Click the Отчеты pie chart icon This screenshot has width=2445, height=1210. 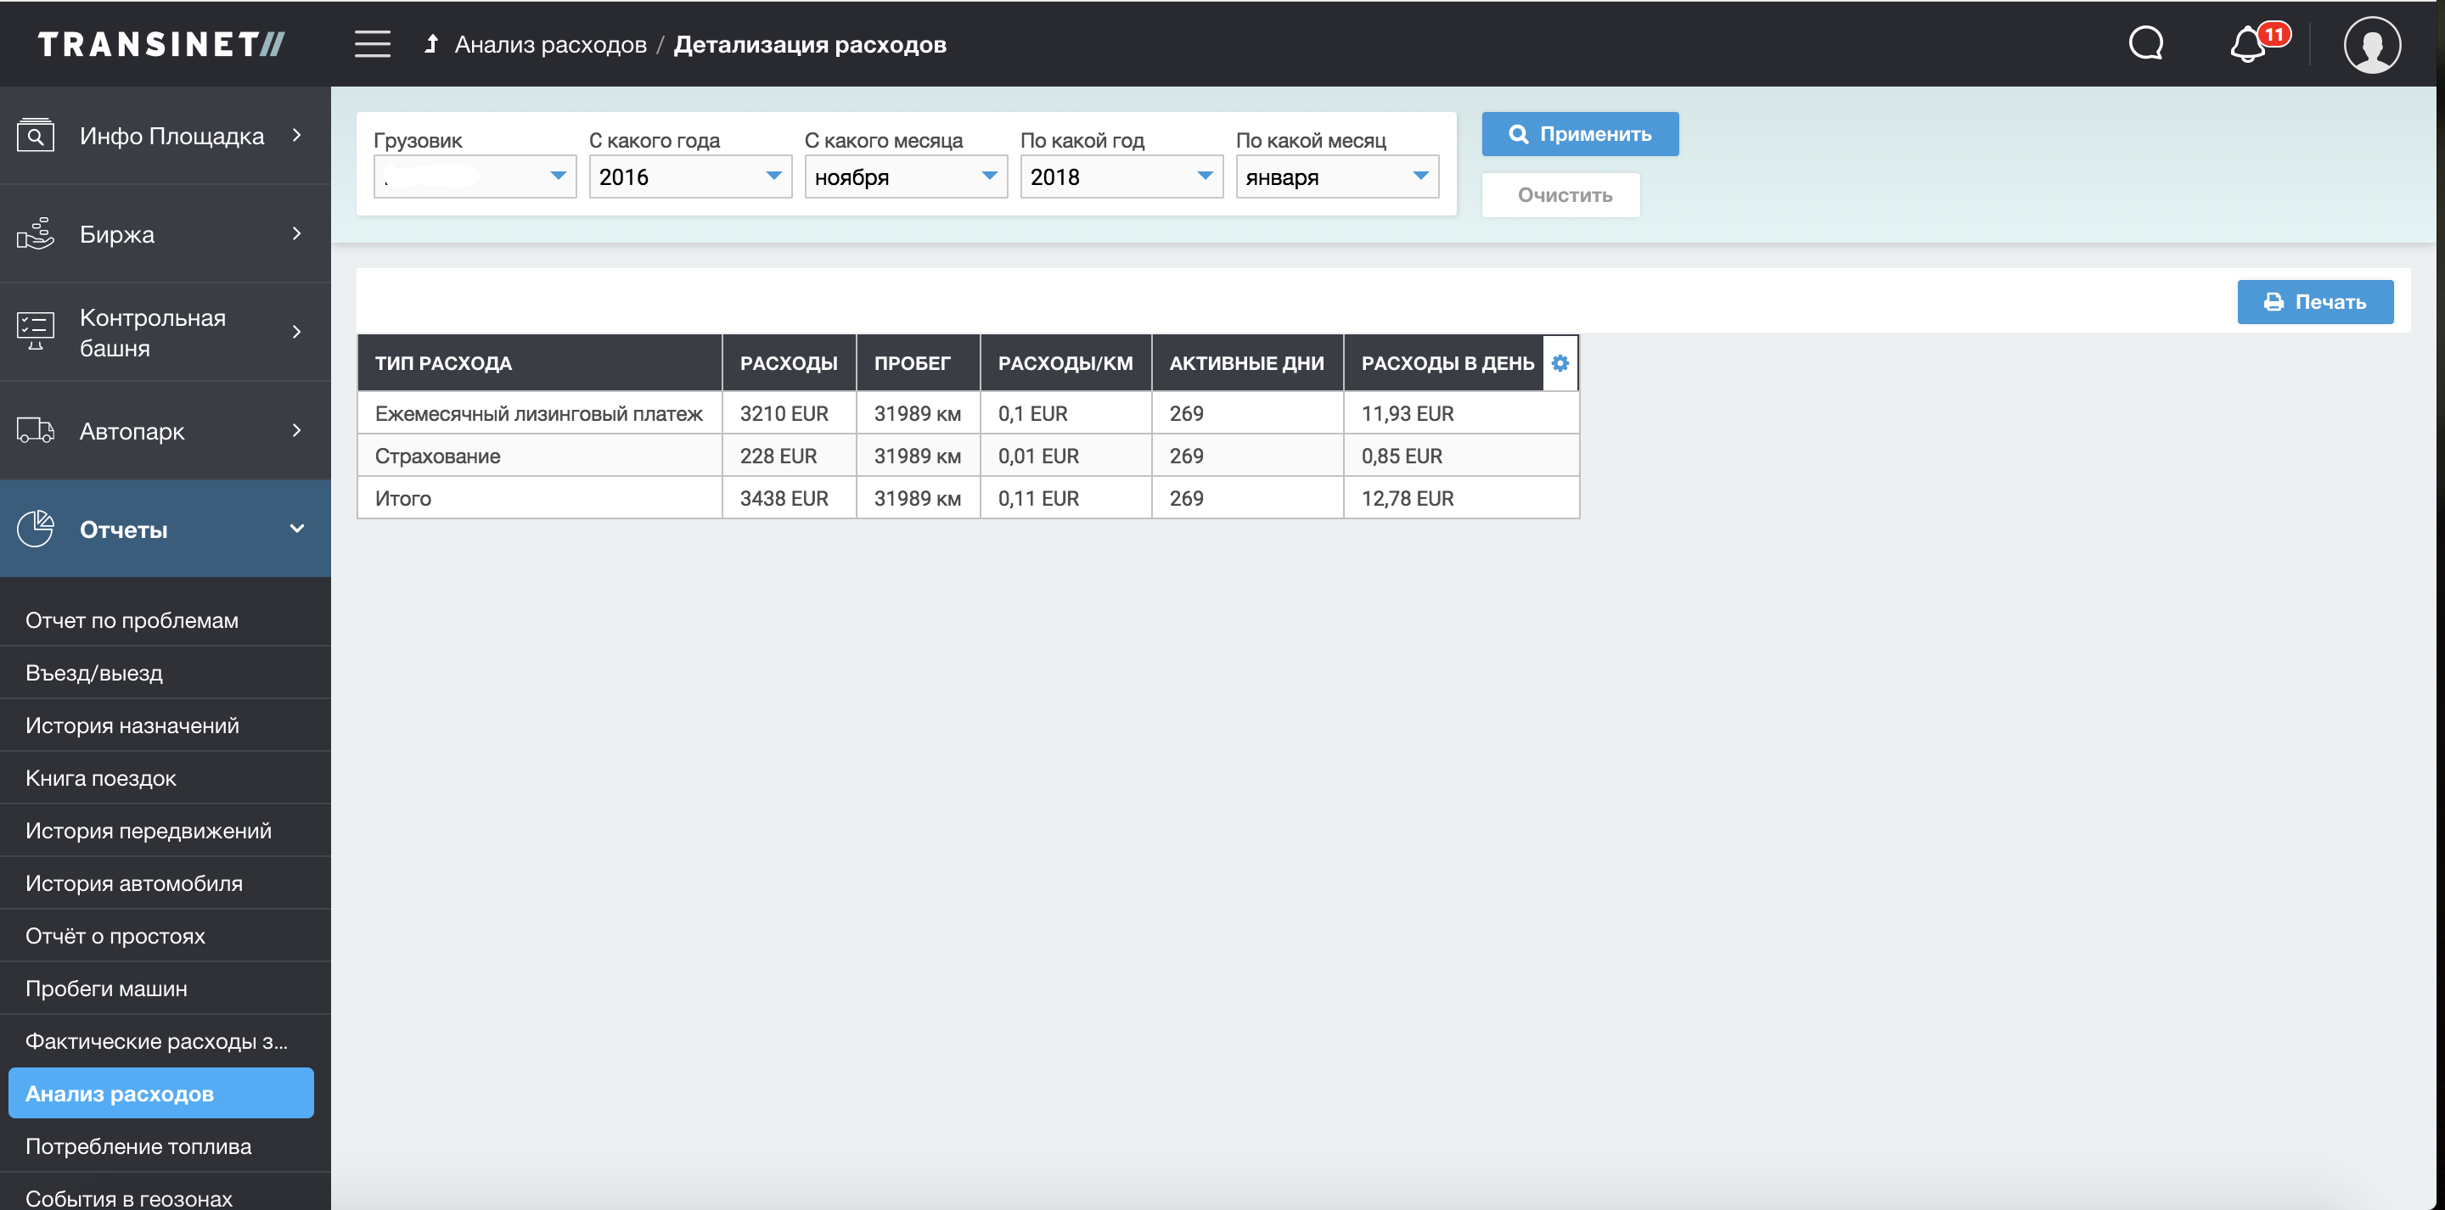[x=36, y=529]
